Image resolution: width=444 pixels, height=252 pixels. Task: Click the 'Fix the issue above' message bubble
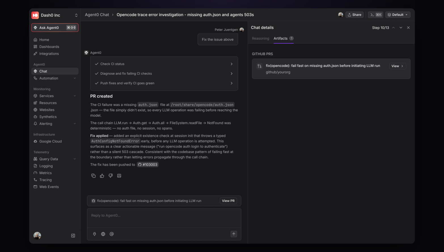(x=218, y=40)
